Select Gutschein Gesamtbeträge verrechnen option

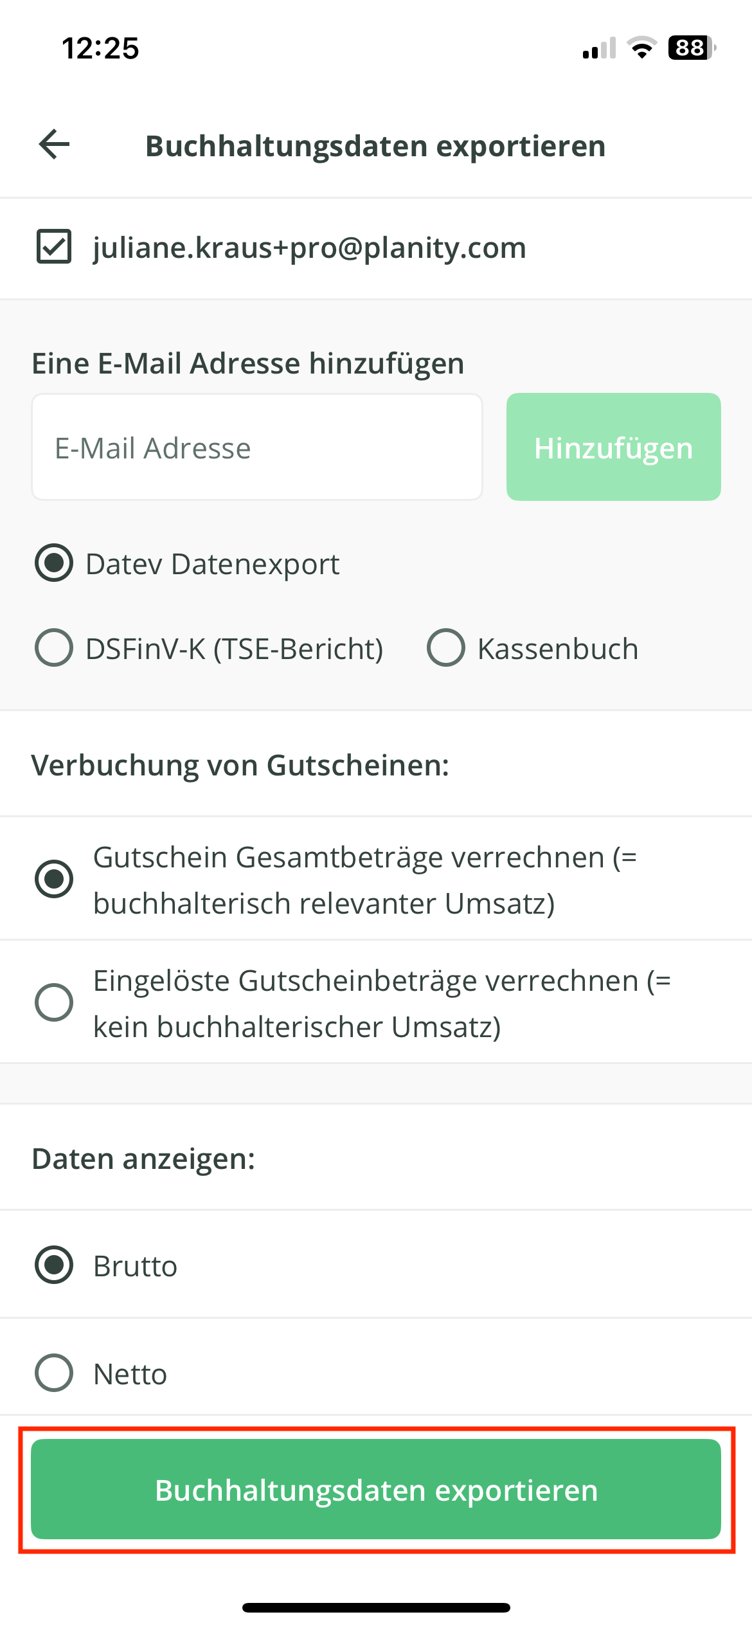54,879
